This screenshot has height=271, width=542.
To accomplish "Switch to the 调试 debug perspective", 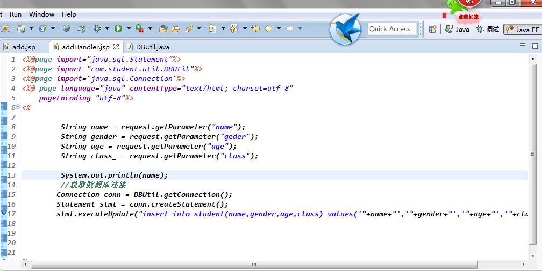I will [x=487, y=30].
